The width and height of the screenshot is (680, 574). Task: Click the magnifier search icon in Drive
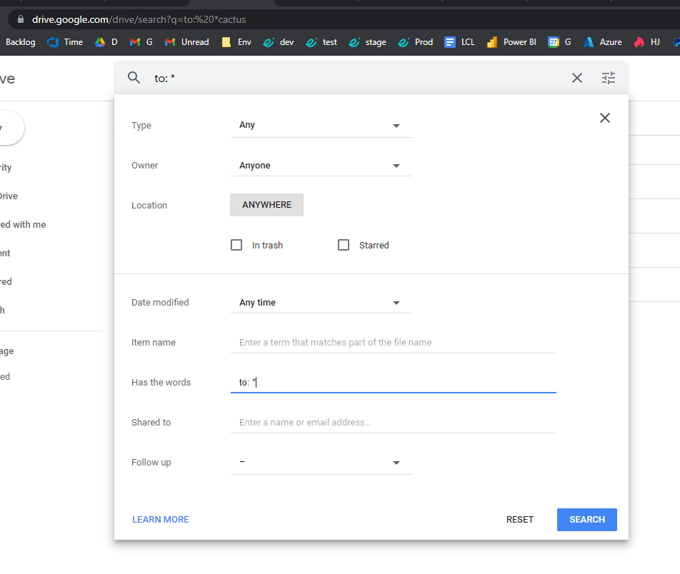click(x=134, y=78)
